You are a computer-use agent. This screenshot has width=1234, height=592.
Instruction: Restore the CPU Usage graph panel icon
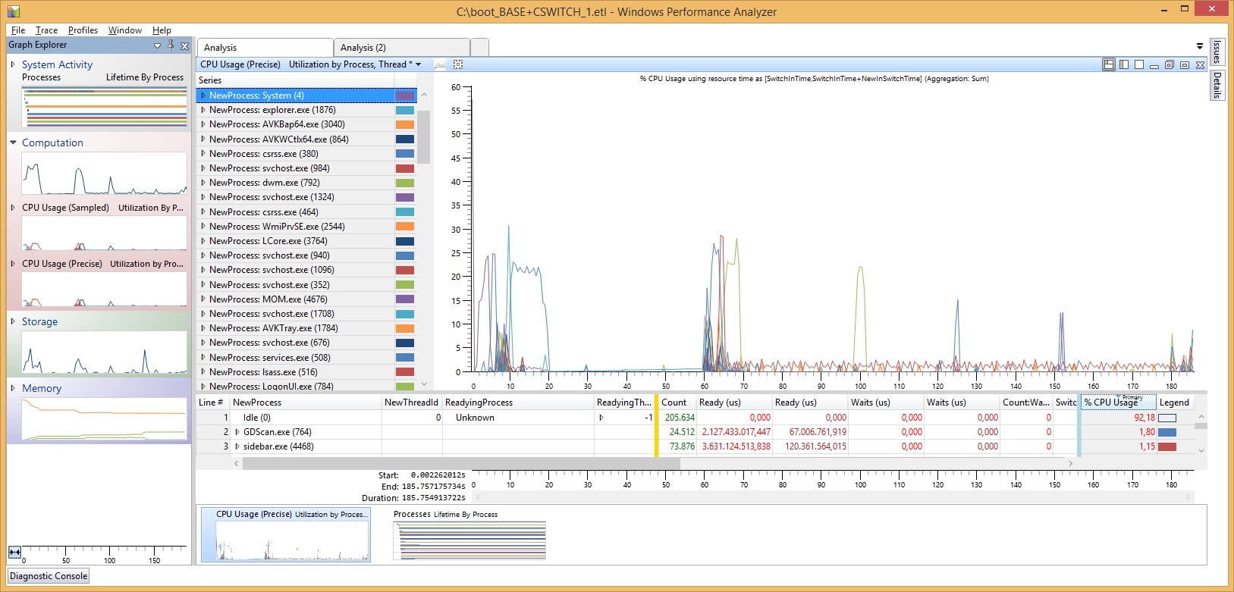(1170, 65)
